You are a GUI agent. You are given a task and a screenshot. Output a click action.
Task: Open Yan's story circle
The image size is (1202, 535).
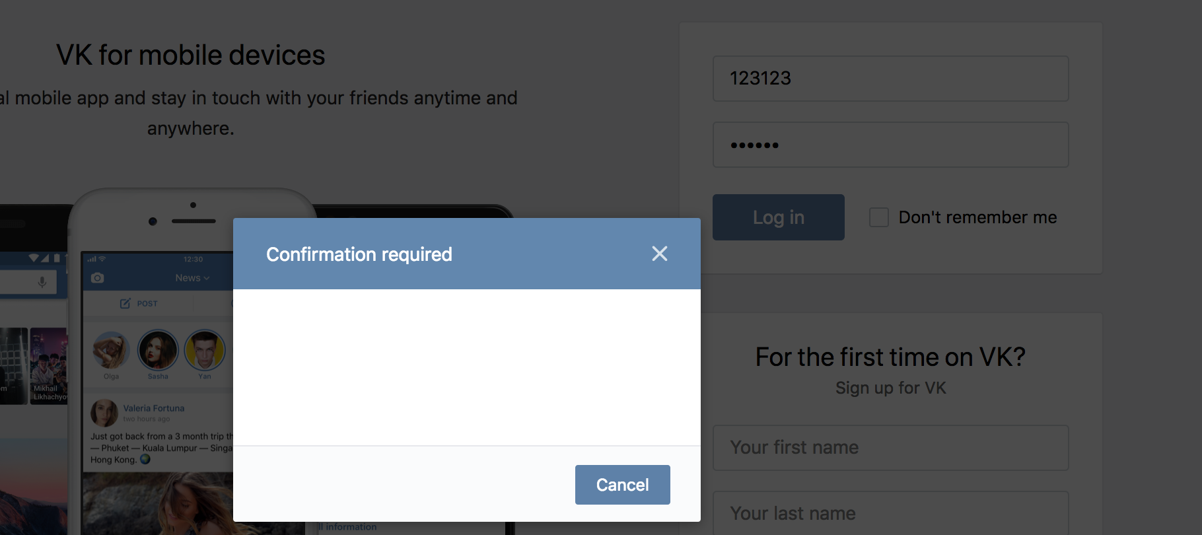pyautogui.click(x=204, y=351)
